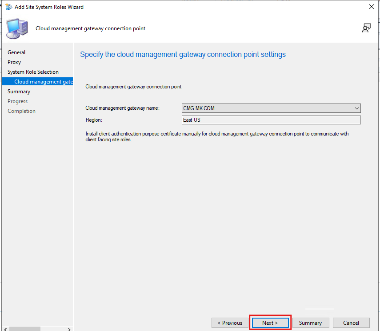The image size is (380, 331).
Task: Click the Completion step in the sidebar
Action: (x=21, y=111)
